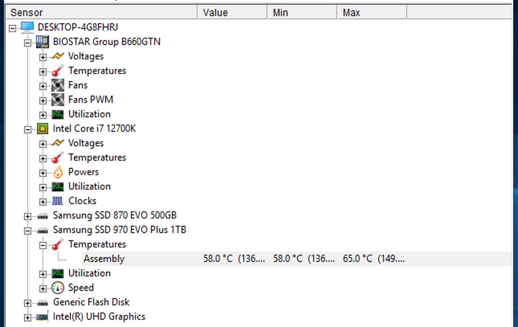518x327 pixels.
Task: Click the Assembly Min value 58.0 °C
Action: point(304,259)
